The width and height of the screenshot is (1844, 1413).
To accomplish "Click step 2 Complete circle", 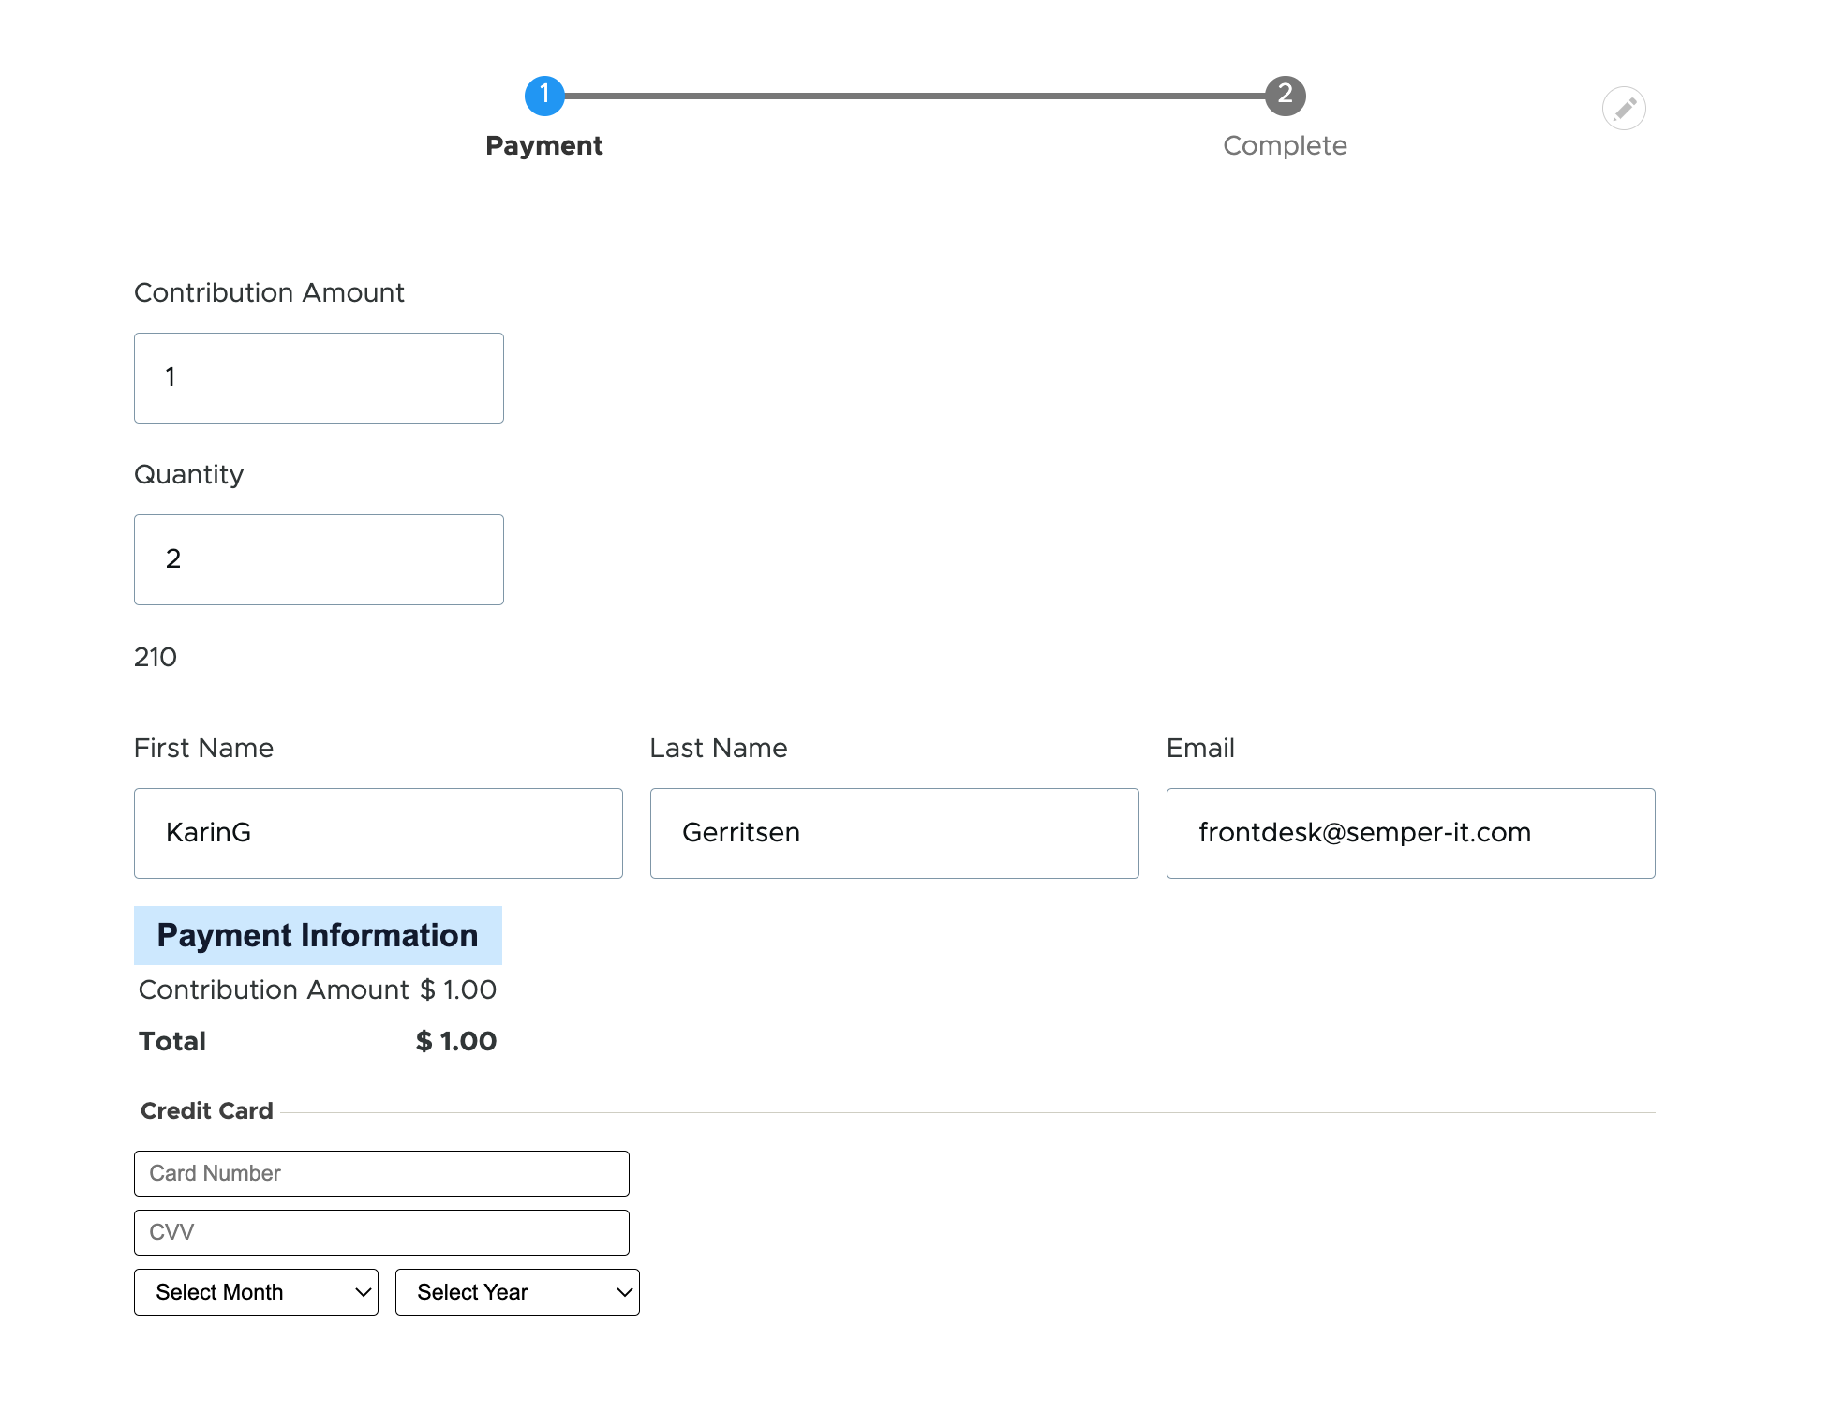I will pyautogui.click(x=1284, y=94).
